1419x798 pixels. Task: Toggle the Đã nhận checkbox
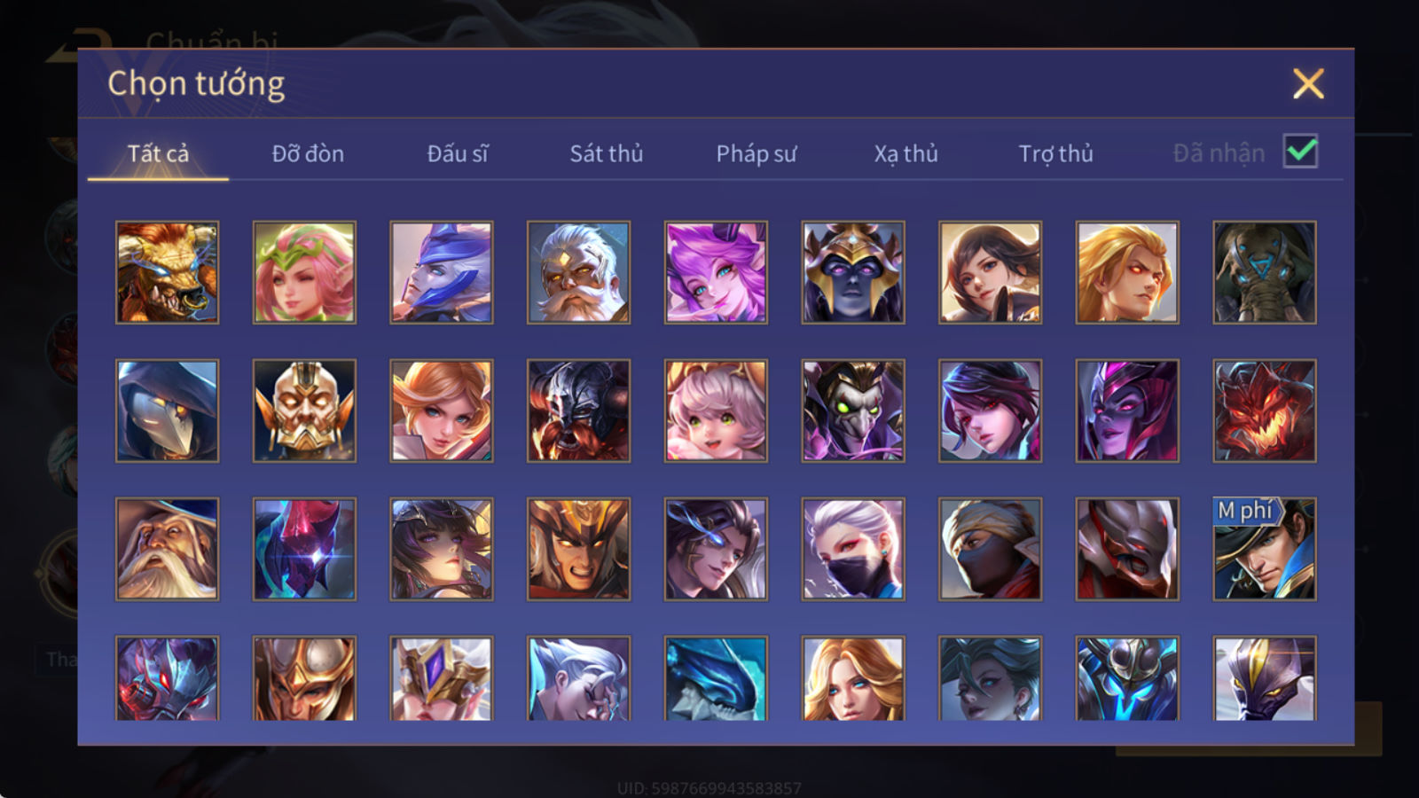pos(1301,152)
